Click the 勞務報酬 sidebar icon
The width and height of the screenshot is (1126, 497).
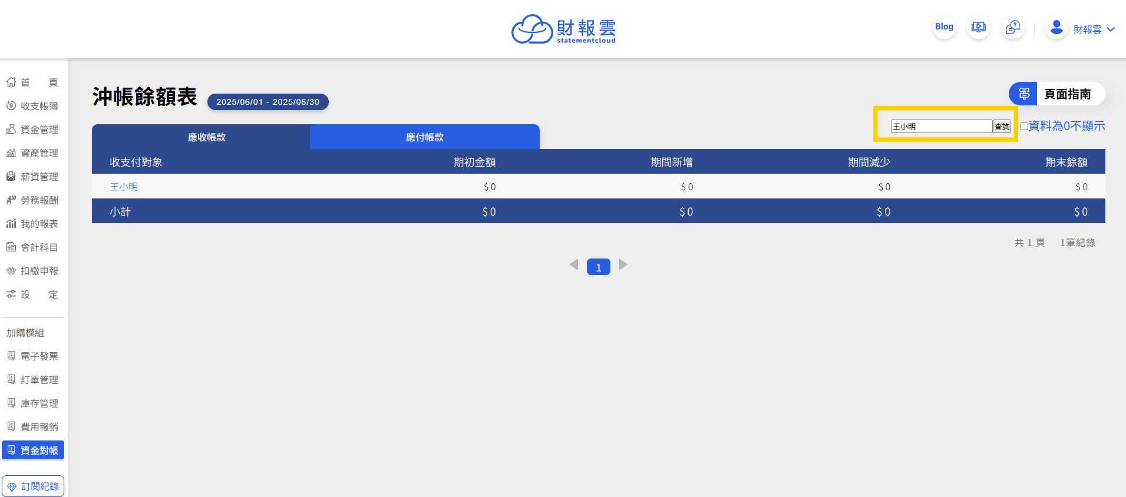coord(11,200)
